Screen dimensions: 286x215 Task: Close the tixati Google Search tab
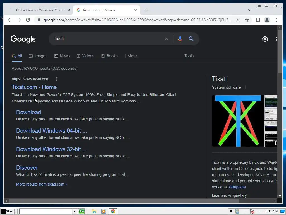click(135, 10)
